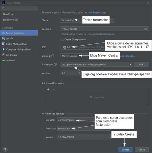Open the Catalog dropdown
Image resolution: width=152 pixels, height=153 pixels.
(75, 56)
